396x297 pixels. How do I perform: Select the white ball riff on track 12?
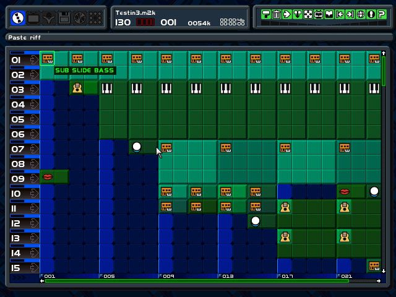256,221
